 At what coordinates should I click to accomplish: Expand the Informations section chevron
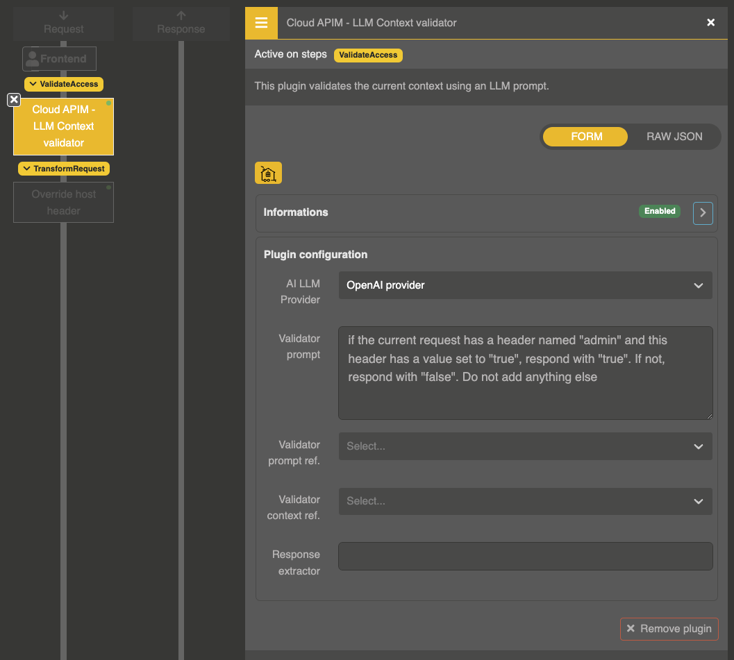[x=702, y=213]
